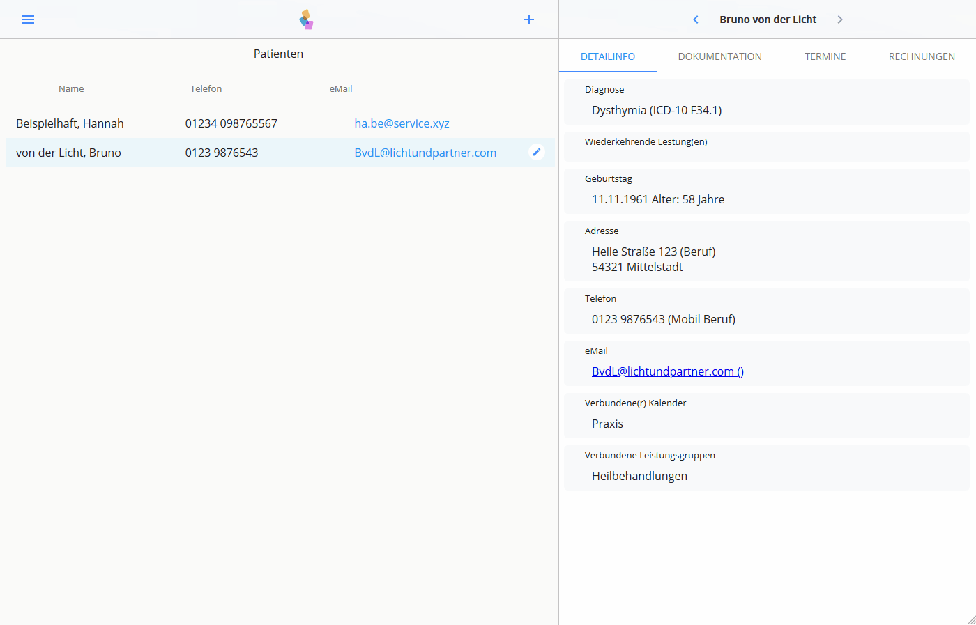This screenshot has width=976, height=625.
Task: Switch to the Dokumentation tab
Action: 719,56
